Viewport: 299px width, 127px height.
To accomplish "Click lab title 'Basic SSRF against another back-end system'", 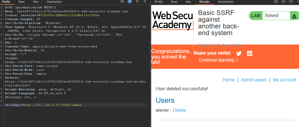I will [219, 23].
